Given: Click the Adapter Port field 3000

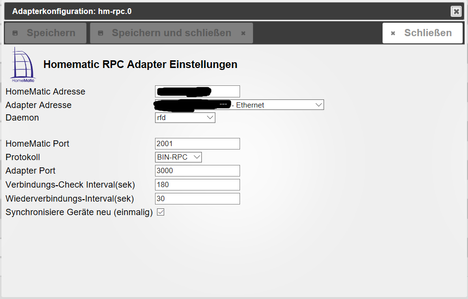Looking at the screenshot, I should coord(197,171).
